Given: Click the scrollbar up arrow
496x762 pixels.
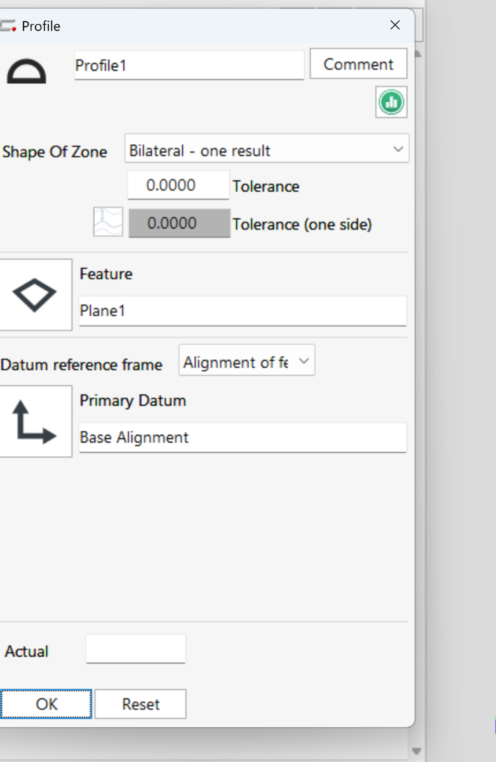Looking at the screenshot, I should click(x=417, y=55).
